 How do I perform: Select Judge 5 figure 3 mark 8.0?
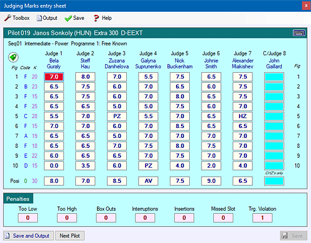click(x=180, y=96)
